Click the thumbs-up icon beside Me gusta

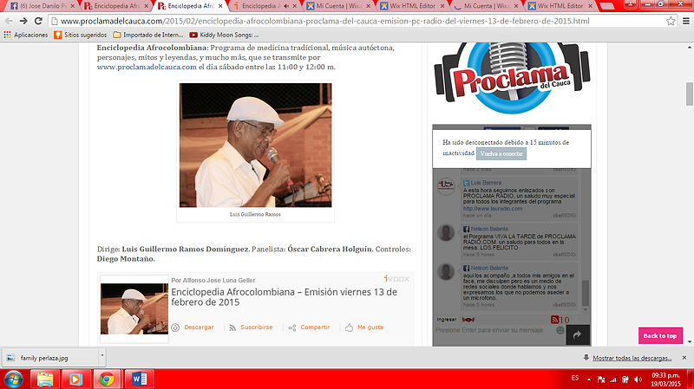click(x=350, y=327)
